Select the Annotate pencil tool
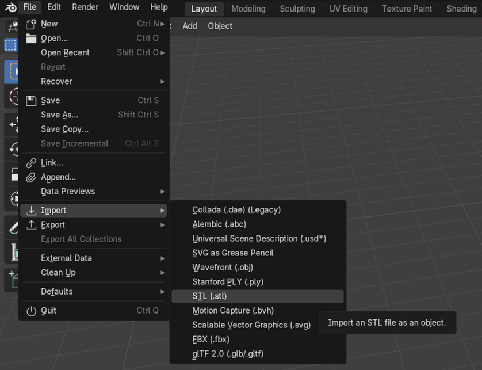 (10, 226)
